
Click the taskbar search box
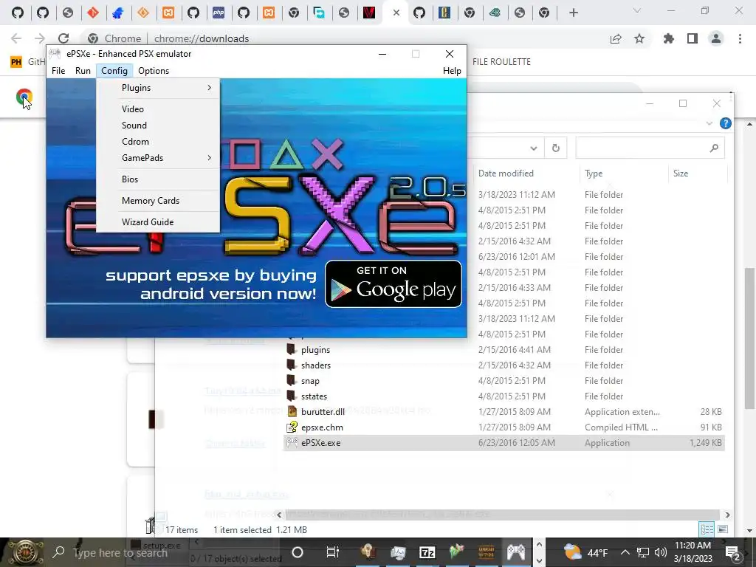coord(166,552)
